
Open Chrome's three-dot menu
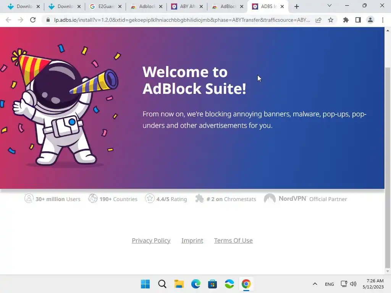pos(383,20)
